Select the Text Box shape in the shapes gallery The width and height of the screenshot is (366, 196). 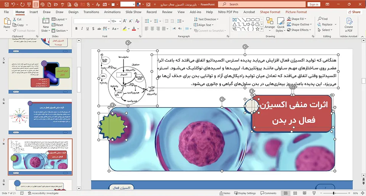(x=234, y=20)
